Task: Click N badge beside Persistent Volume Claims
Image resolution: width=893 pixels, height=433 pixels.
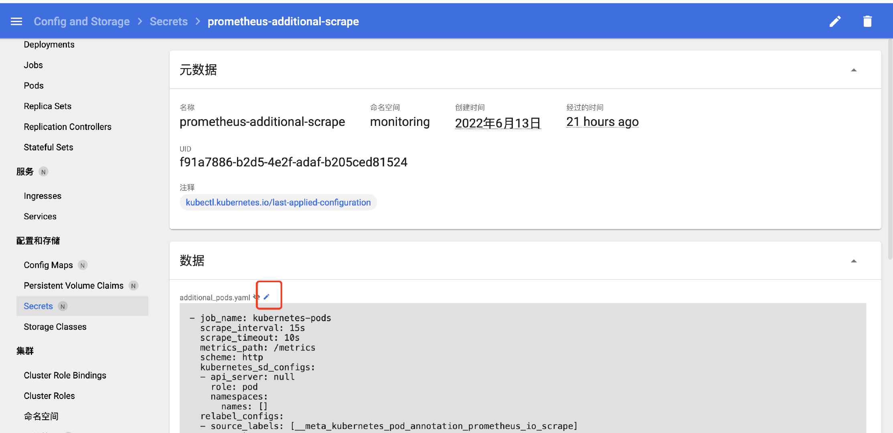Action: pyautogui.click(x=133, y=285)
